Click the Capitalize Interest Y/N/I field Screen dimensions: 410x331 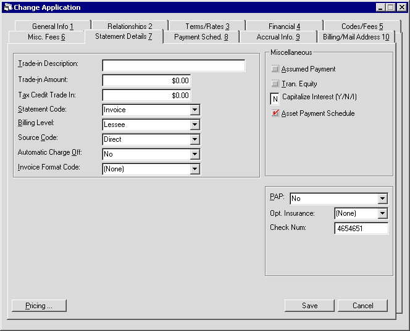click(x=275, y=99)
